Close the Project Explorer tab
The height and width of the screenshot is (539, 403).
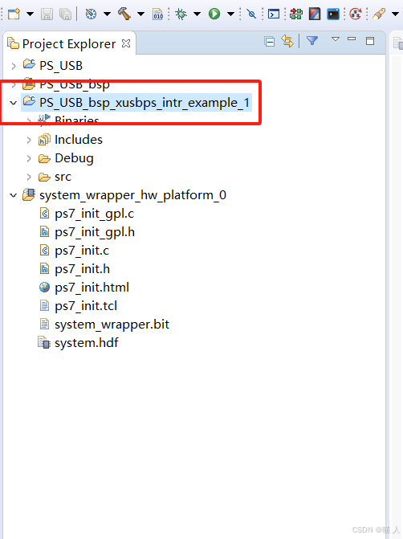pyautogui.click(x=126, y=43)
